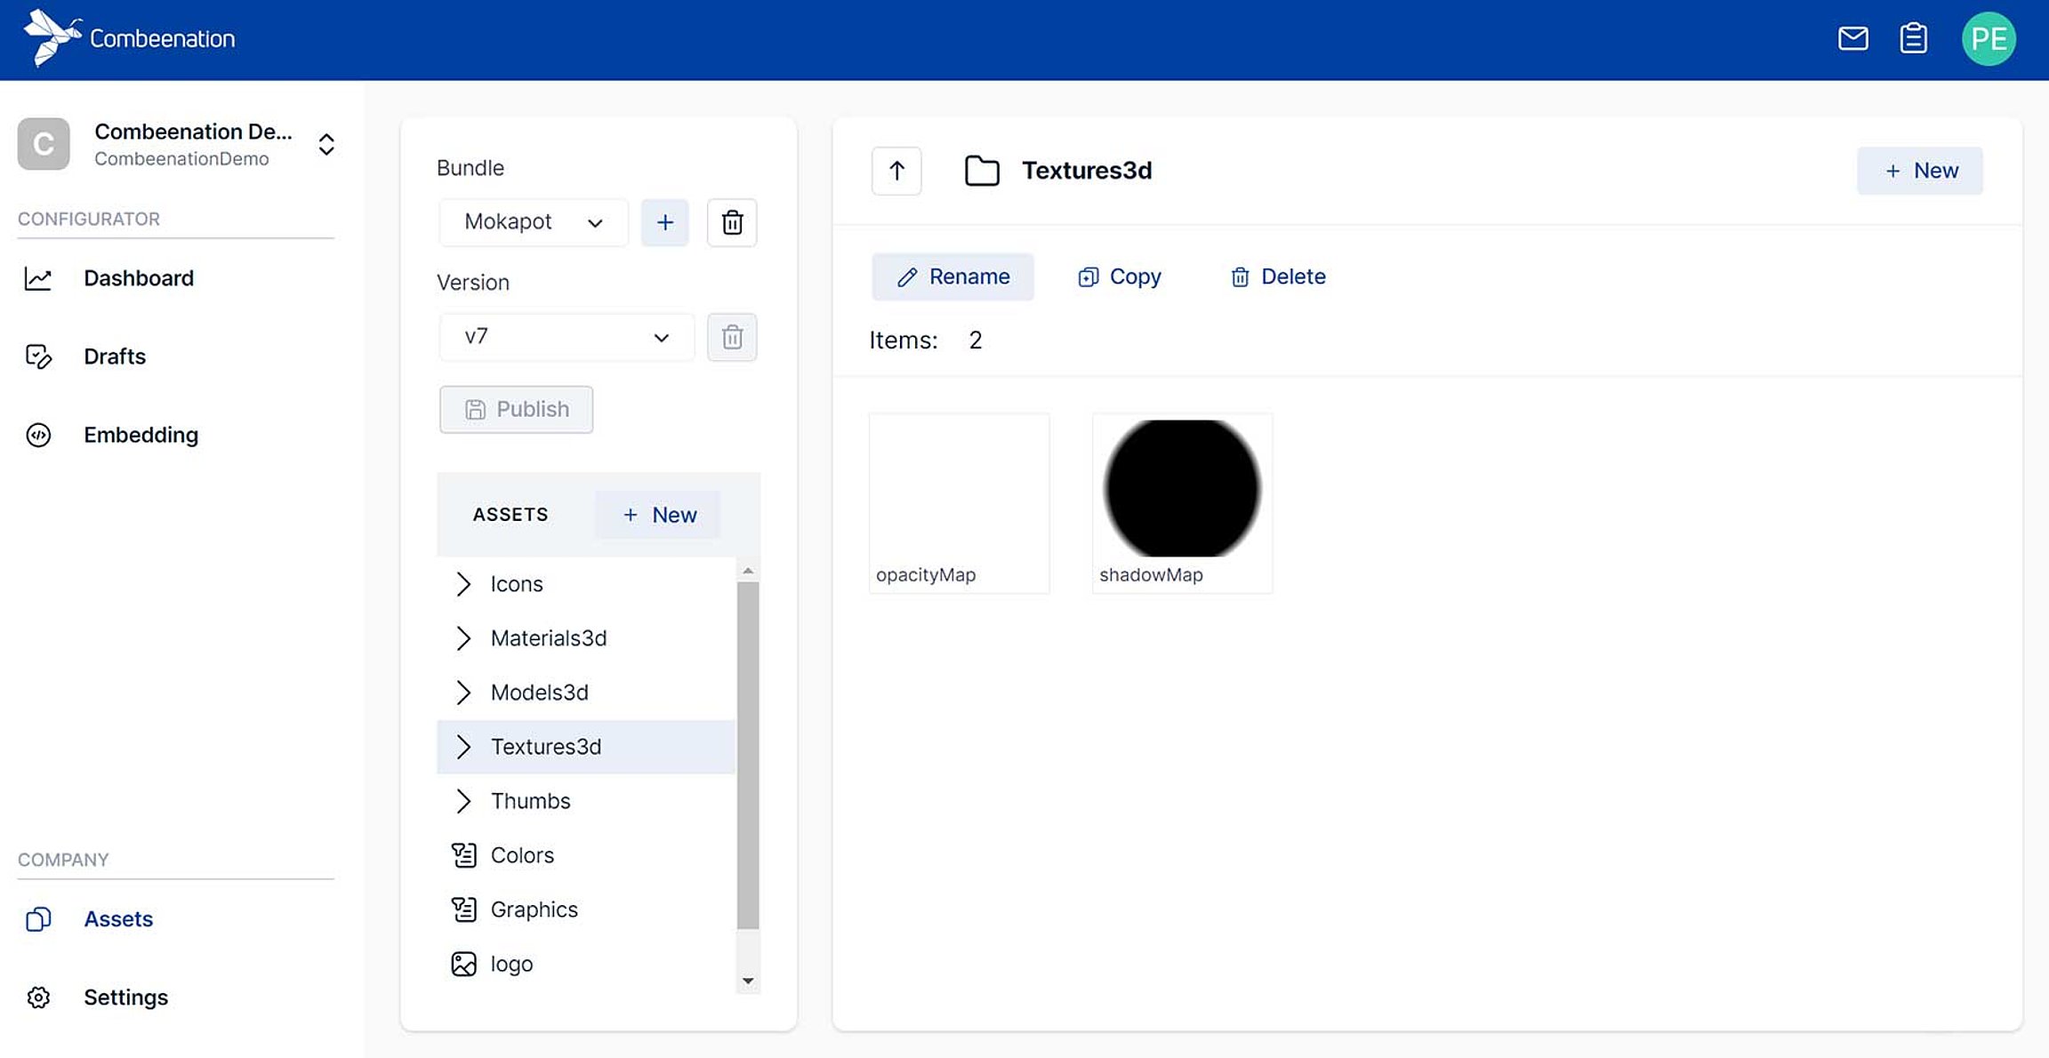Select the Assets entry in the sidebar
This screenshot has width=2049, height=1058.
click(118, 918)
